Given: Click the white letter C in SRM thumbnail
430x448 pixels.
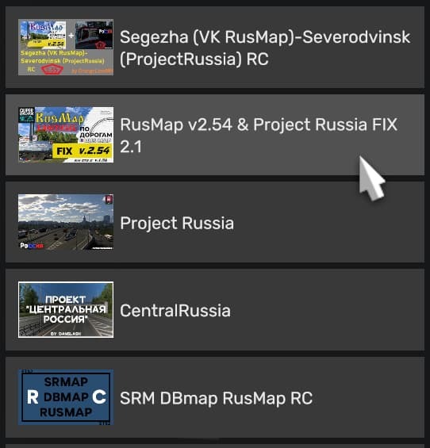Looking at the screenshot, I should click(99, 397).
